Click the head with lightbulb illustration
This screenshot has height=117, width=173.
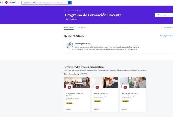(x=70, y=46)
